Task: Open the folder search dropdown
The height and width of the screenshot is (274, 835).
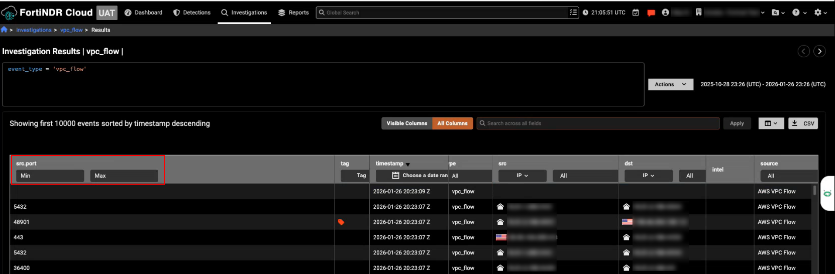Action: 778,13
